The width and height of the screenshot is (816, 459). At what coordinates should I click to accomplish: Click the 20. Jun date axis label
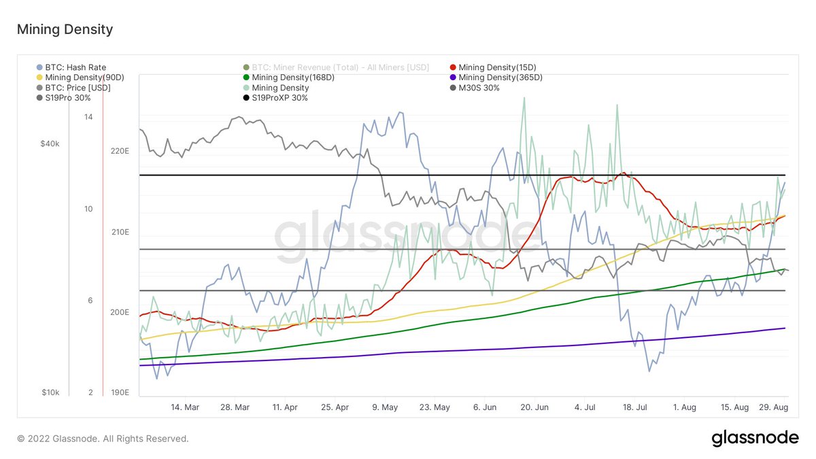click(x=534, y=407)
